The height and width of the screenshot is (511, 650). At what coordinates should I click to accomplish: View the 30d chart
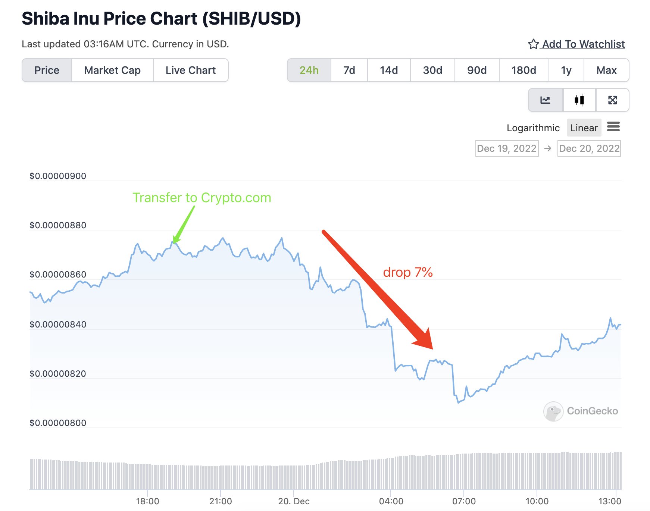[x=432, y=70]
